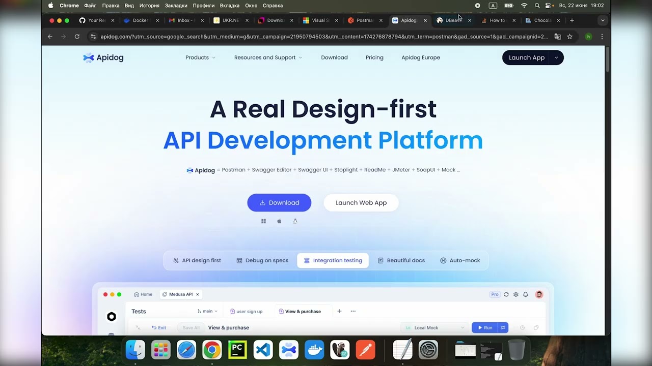Click the black hexagon project icon
This screenshot has height=366, width=652.
click(x=112, y=317)
